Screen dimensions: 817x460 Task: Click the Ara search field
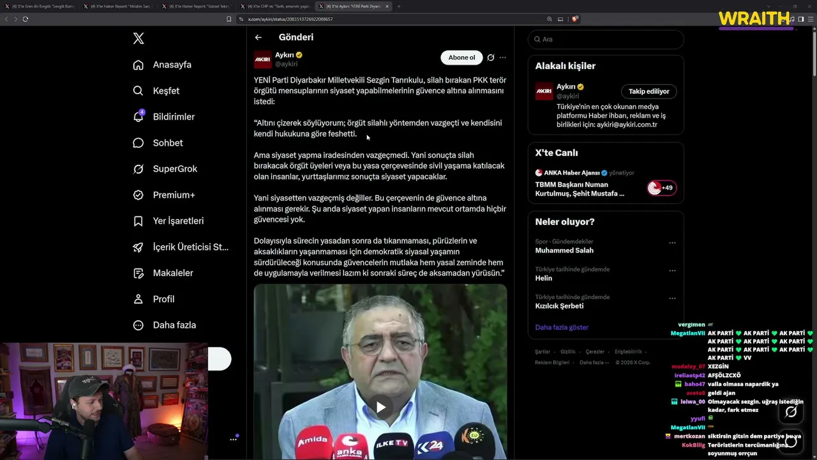point(606,40)
